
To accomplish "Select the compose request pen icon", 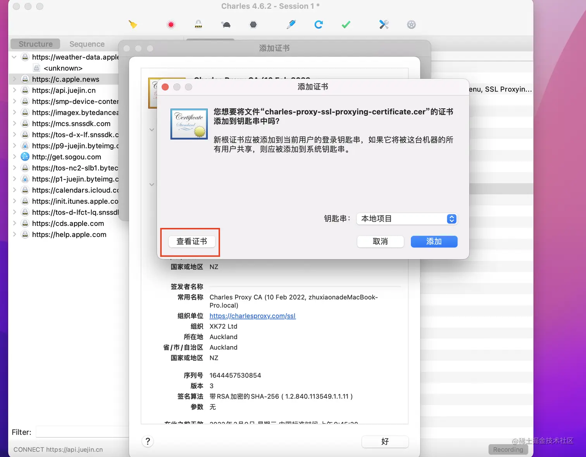I will click(x=291, y=24).
